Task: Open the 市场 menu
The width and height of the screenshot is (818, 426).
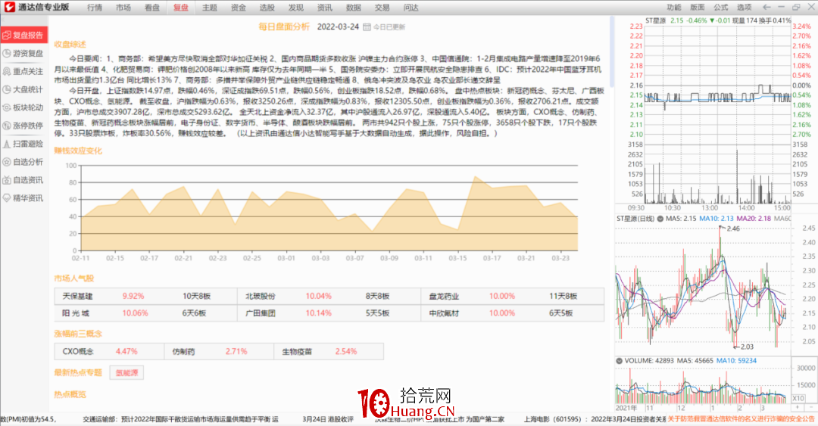Action: click(123, 8)
